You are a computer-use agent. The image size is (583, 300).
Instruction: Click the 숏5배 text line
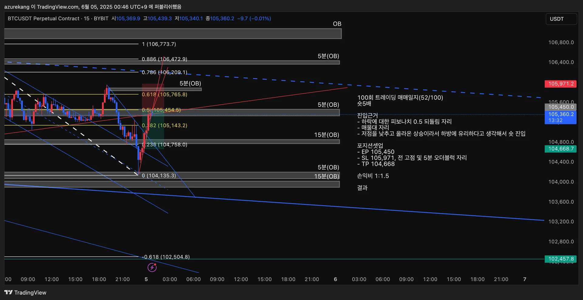(364, 104)
